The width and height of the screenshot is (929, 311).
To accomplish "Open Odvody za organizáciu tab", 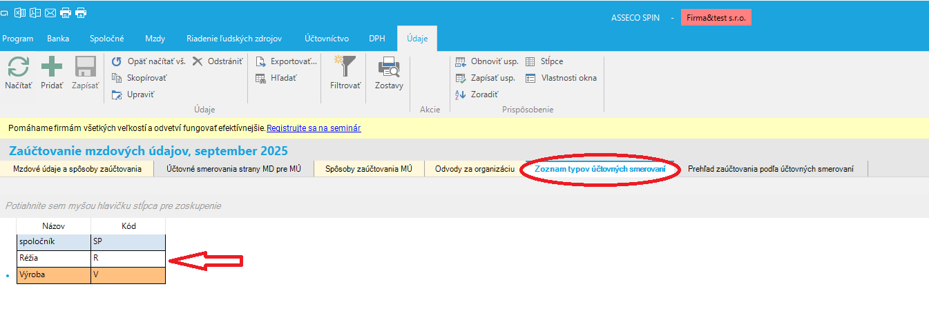I will pyautogui.click(x=475, y=169).
